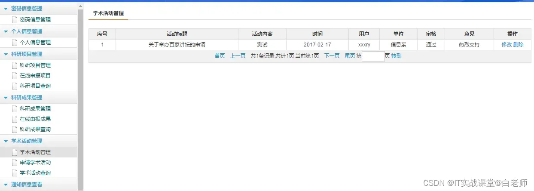
Task: Click the sidebar scroll-up arrow
Action: point(80,6)
